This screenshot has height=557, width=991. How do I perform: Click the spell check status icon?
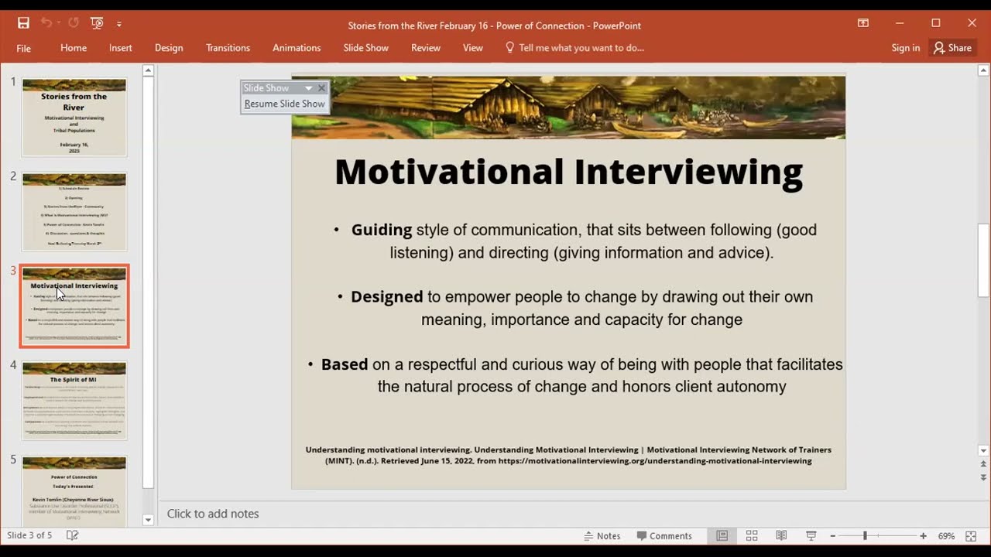72,535
